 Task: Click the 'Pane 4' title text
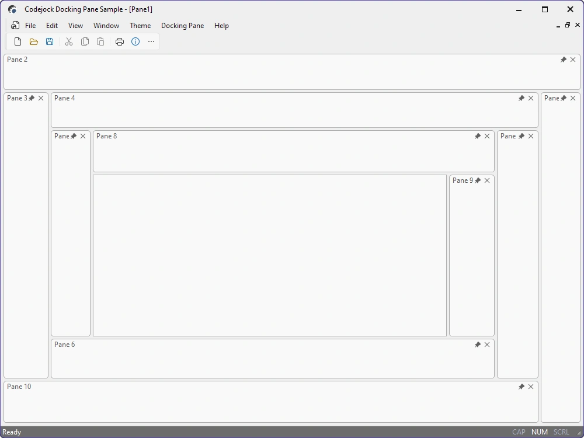(x=64, y=98)
